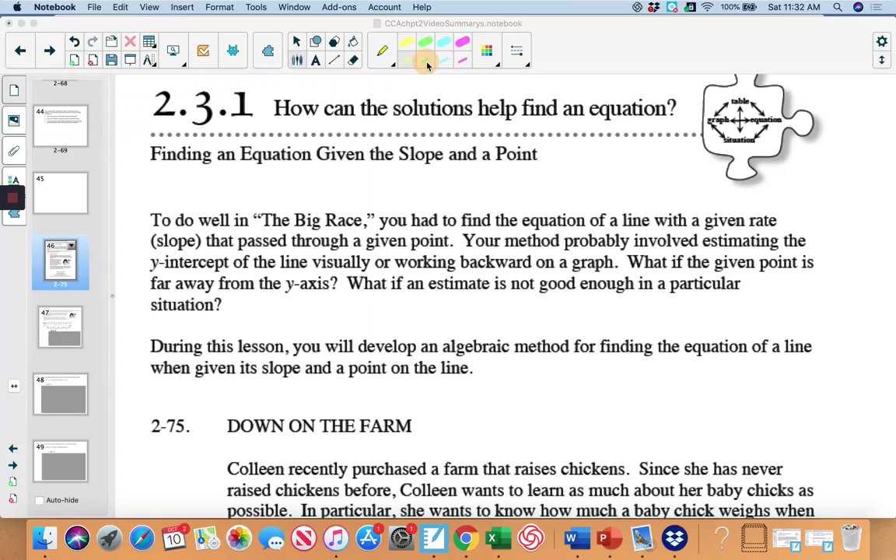Screen dimensions: 896x560
Task: Select the Line tool
Action: pos(334,60)
